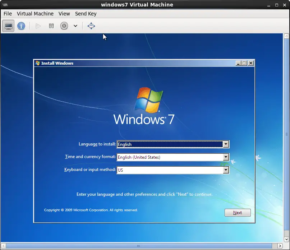290x250 pixels.
Task: Open the View menu
Action: point(64,14)
